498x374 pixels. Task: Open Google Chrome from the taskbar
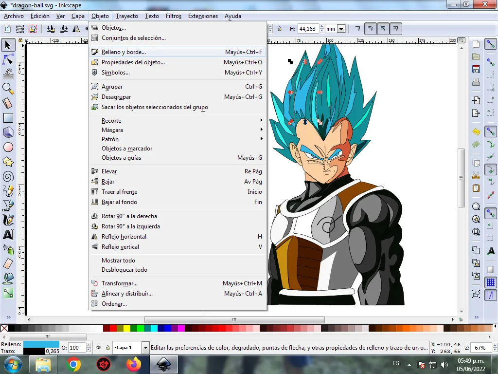(x=73, y=364)
